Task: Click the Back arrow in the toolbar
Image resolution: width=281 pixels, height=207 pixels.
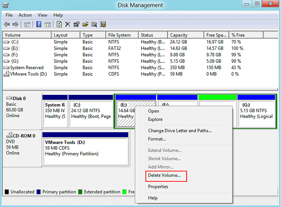Action: (x=7, y=24)
